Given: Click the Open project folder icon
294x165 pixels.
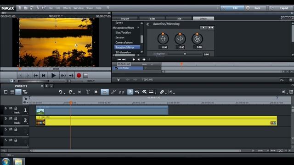Looking at the screenshot, I should click(26, 8).
